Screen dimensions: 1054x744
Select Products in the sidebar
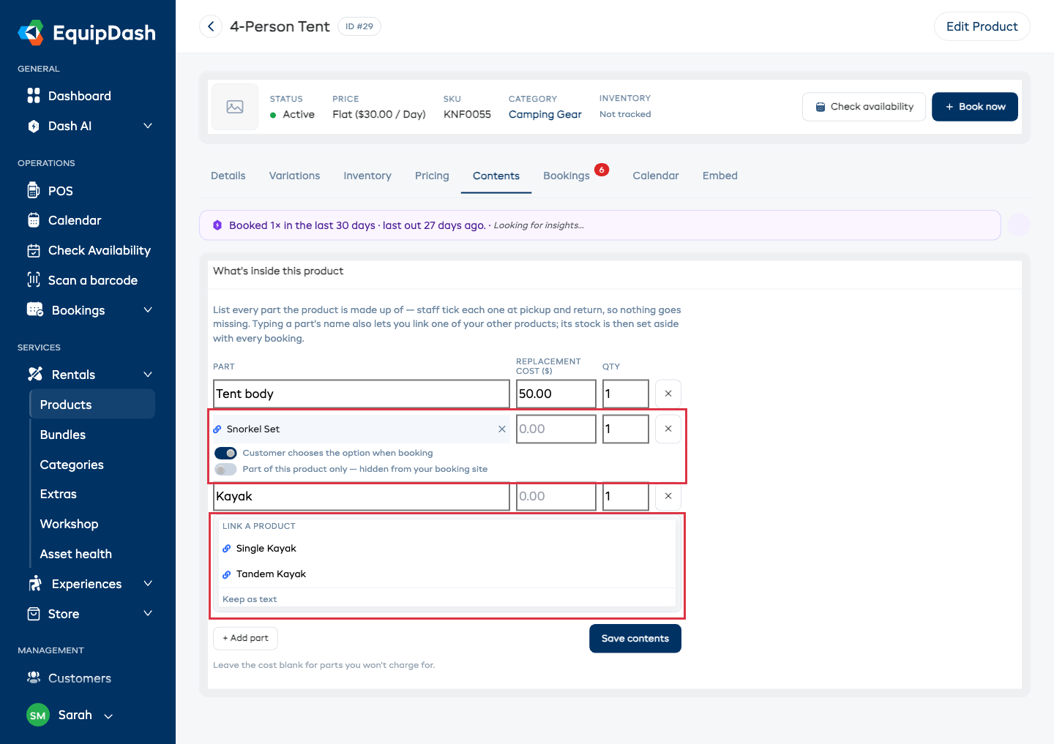92,405
